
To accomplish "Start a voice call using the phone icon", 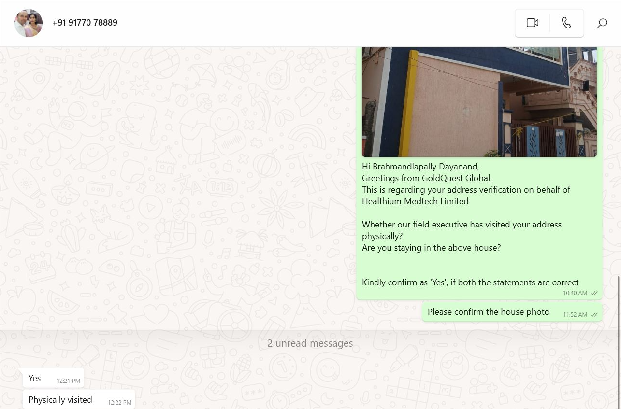I will tap(566, 23).
